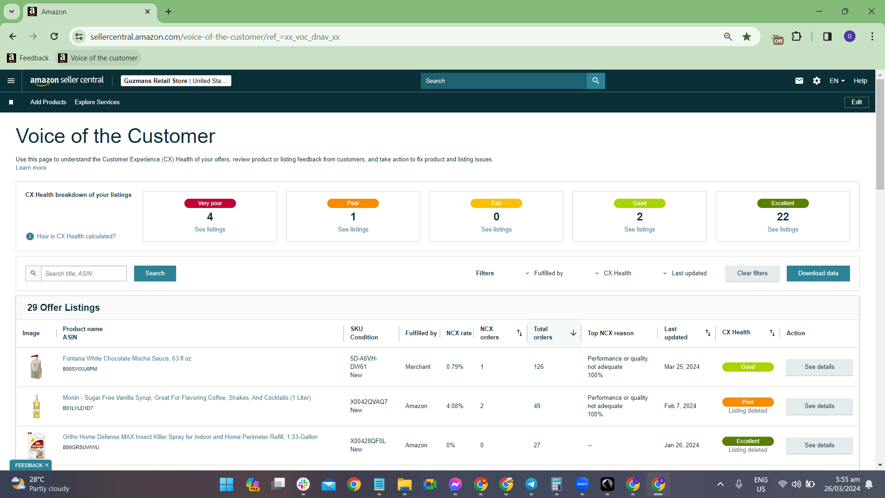See details for Fontana White Chocolate Mocha Sauce
This screenshot has width=885, height=498.
(x=820, y=367)
